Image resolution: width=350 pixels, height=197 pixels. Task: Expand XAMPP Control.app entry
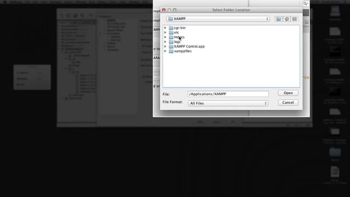[x=165, y=47]
